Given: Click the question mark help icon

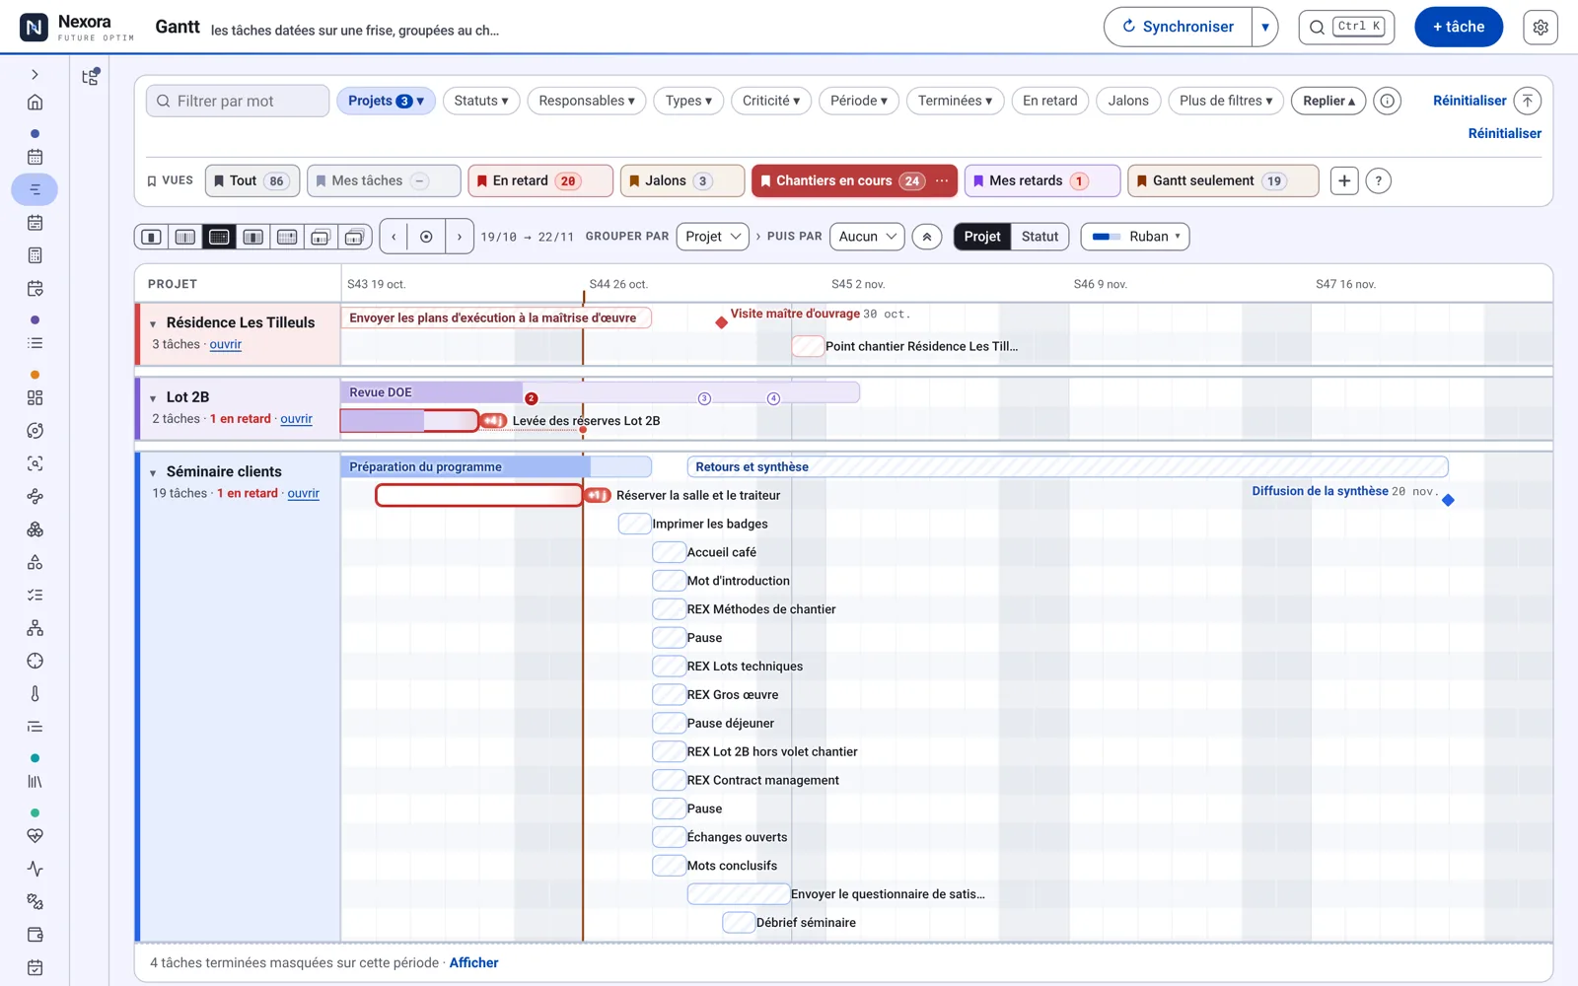Looking at the screenshot, I should (x=1379, y=181).
